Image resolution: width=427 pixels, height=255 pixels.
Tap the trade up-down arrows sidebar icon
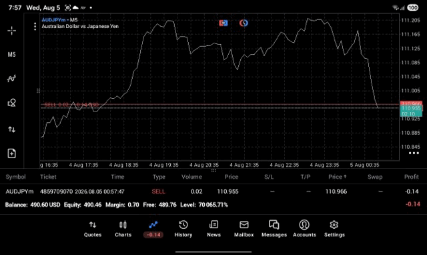point(12,129)
